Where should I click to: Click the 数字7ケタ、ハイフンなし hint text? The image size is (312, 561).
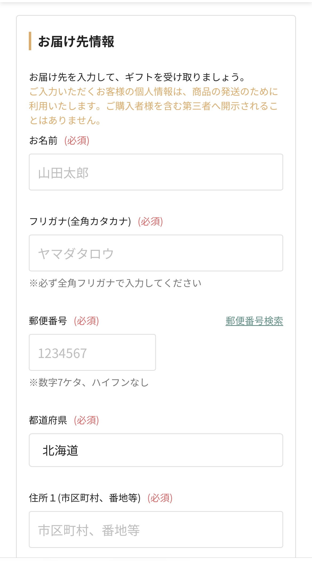89,383
